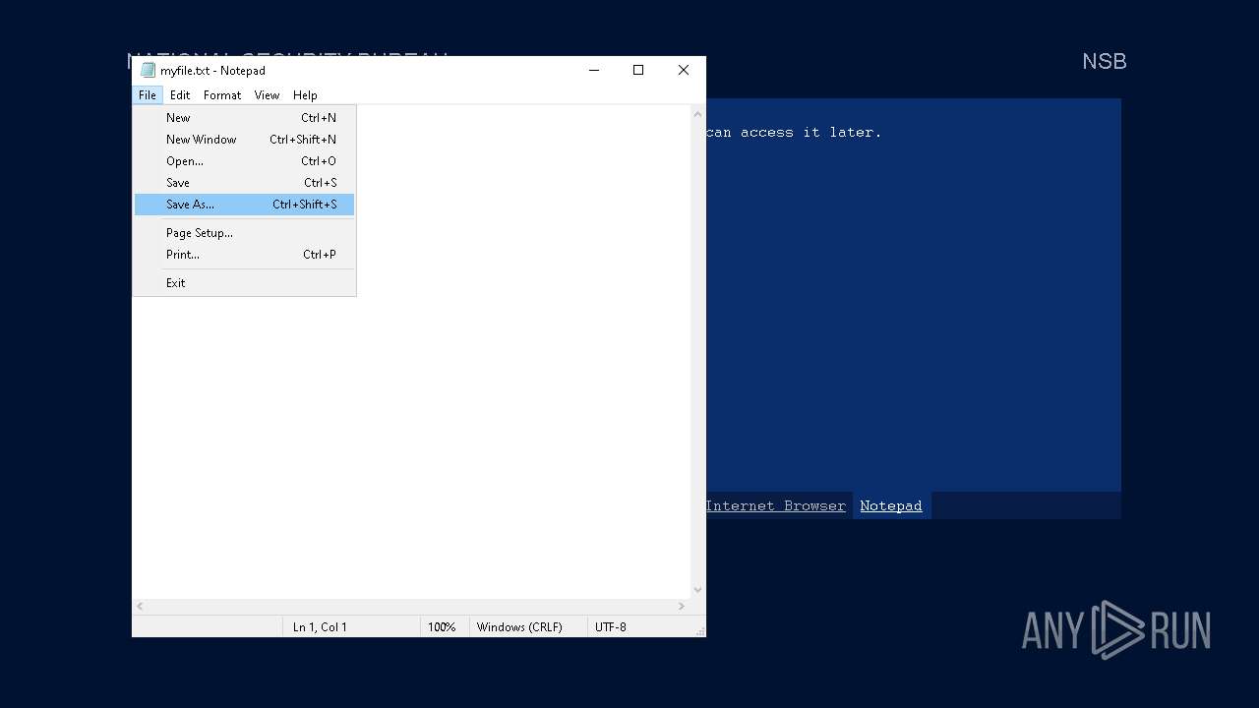
Task: Close the Notepad window
Action: 684,70
